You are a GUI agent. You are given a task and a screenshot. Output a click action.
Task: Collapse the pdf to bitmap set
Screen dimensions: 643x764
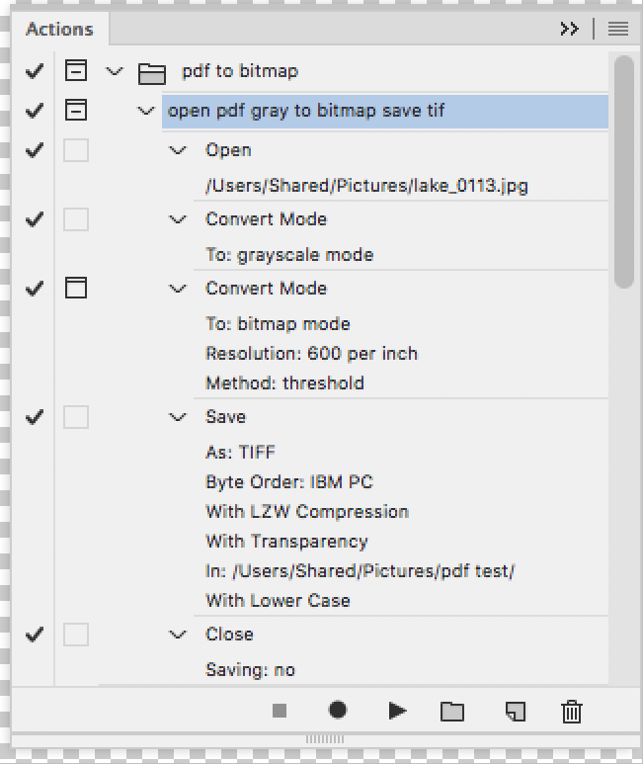pyautogui.click(x=116, y=71)
